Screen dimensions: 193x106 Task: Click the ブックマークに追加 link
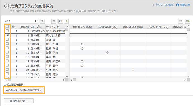(163, 5)
